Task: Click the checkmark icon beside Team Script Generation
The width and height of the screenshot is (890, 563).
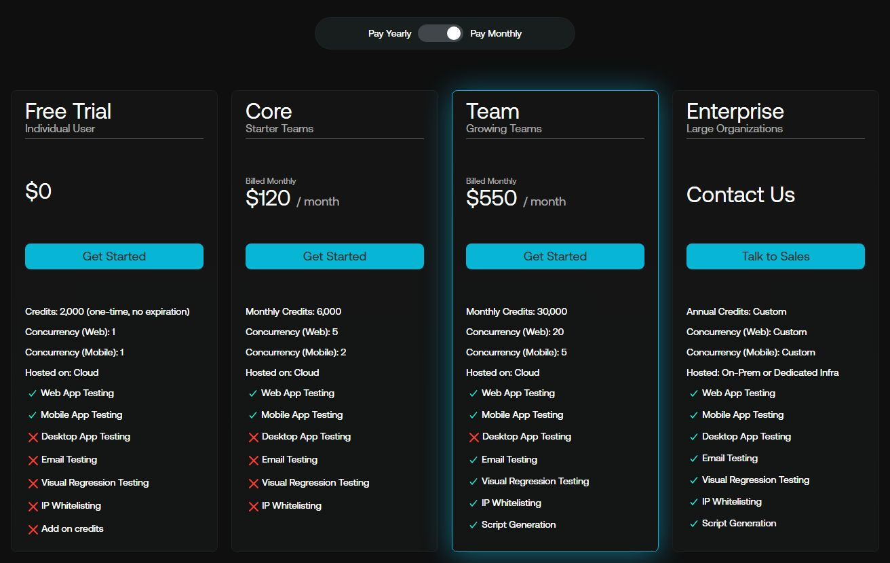Action: coord(473,525)
